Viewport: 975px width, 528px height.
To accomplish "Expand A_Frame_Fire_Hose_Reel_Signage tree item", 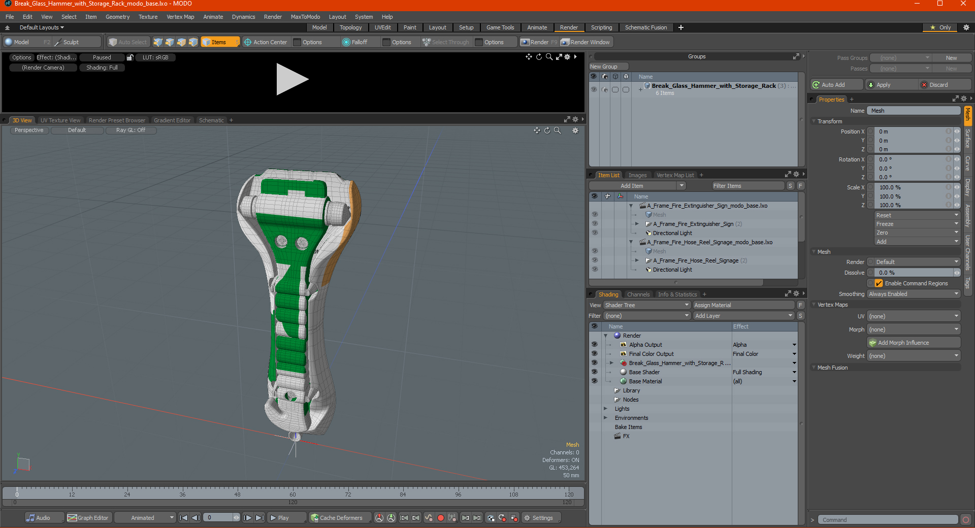I will (637, 260).
